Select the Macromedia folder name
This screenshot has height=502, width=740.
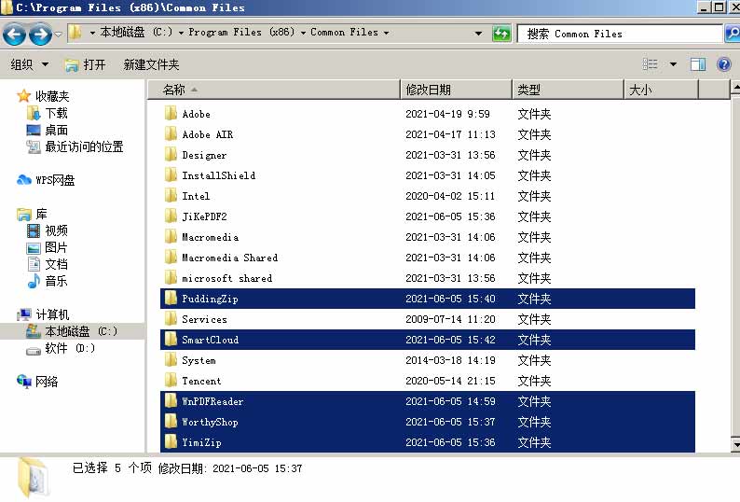point(210,237)
